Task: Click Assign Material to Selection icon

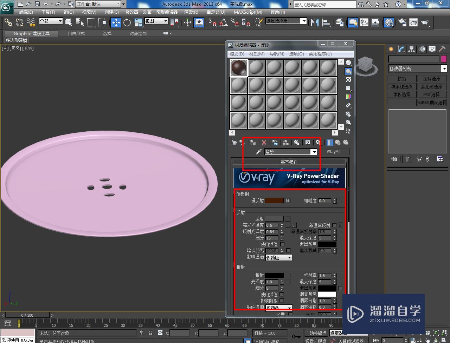Action: point(253,143)
